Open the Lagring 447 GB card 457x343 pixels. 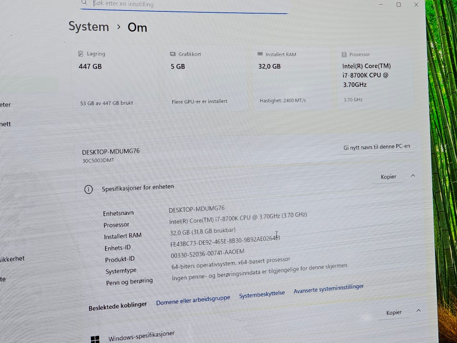click(x=116, y=78)
